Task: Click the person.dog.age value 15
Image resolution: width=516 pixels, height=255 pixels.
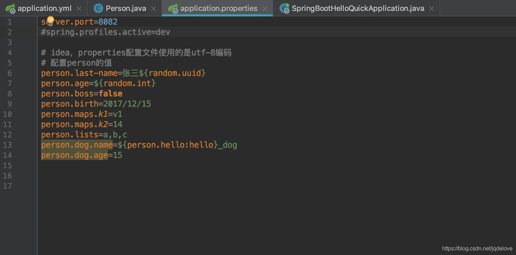Action: 118,155
